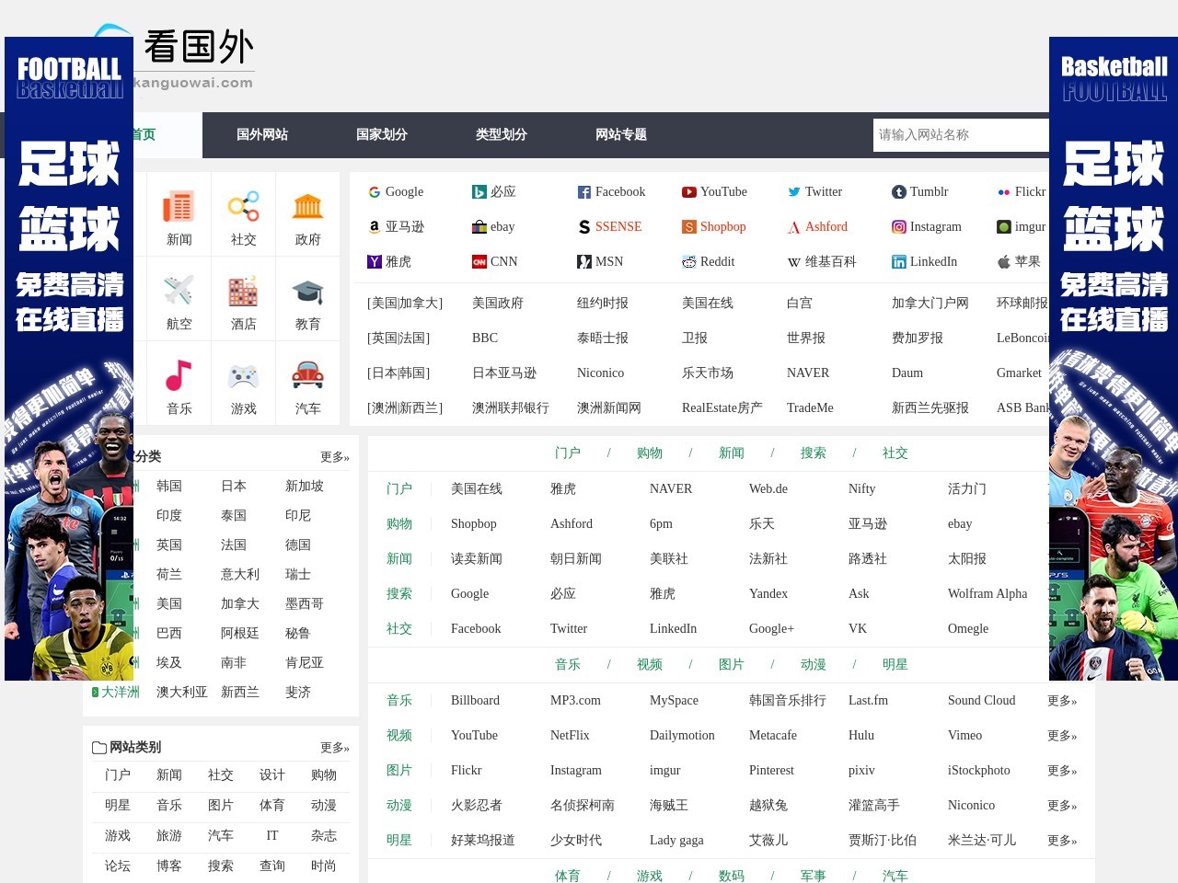Open the 酒店 hotel building icon
This screenshot has width=1178, height=883.
click(242, 290)
